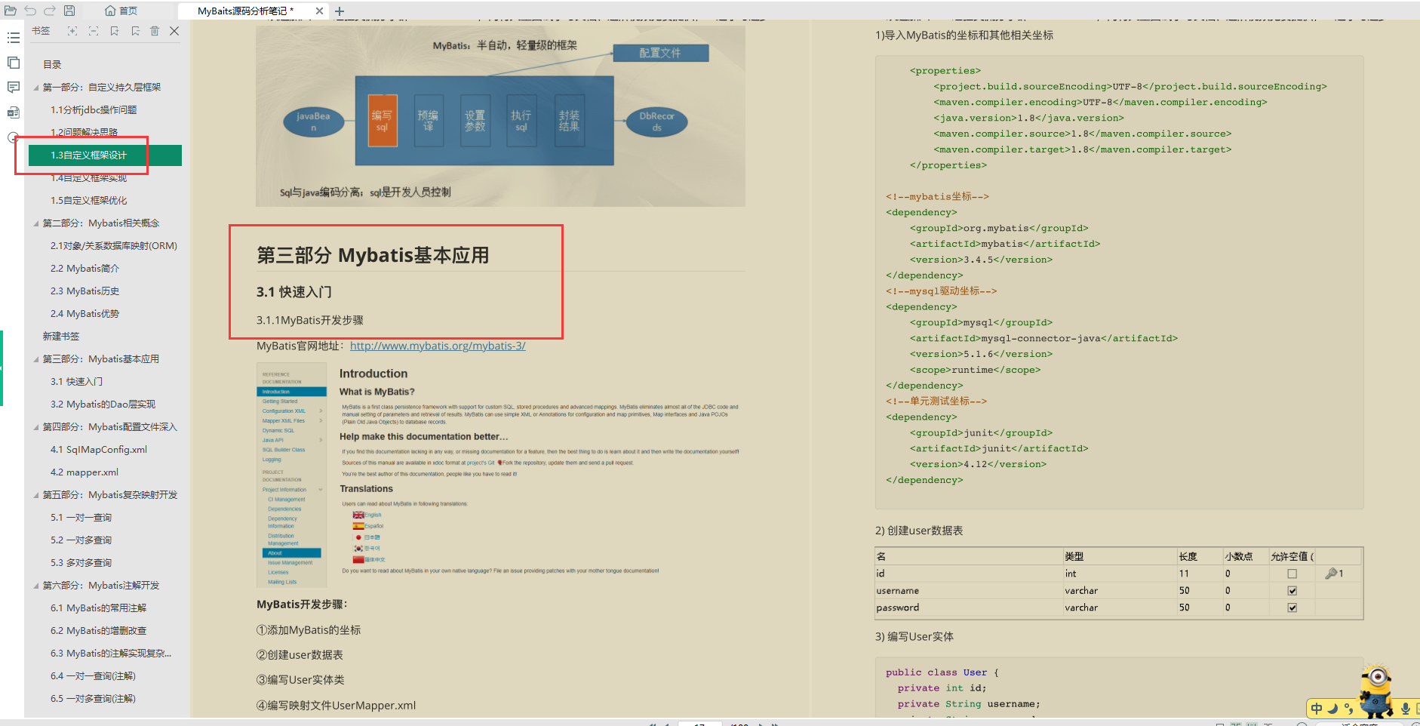The image size is (1420, 726).
Task: Click the MyBatis website Introduction screenshot
Action: point(500,475)
